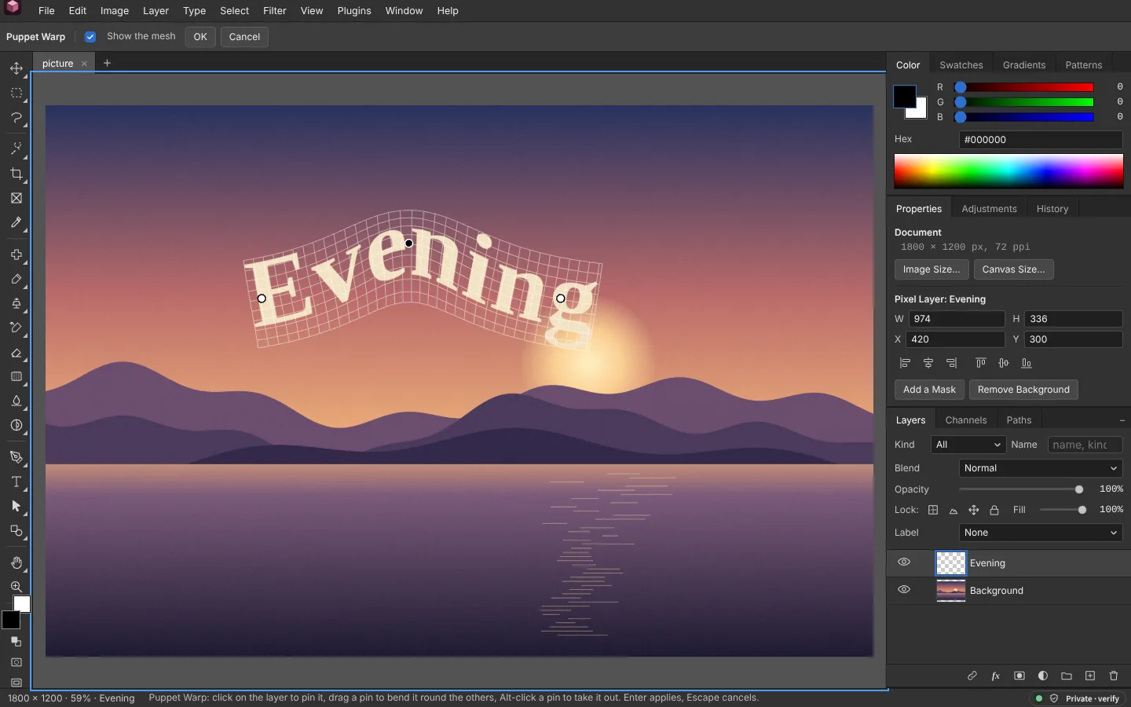This screenshot has width=1131, height=707.
Task: Open the Layer menu
Action: pos(156,11)
